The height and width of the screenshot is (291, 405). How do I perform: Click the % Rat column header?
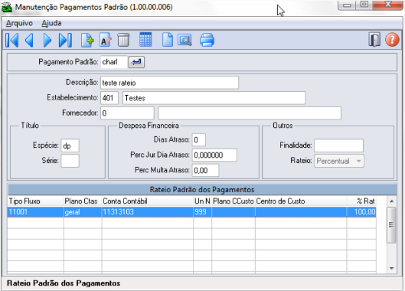pos(361,201)
